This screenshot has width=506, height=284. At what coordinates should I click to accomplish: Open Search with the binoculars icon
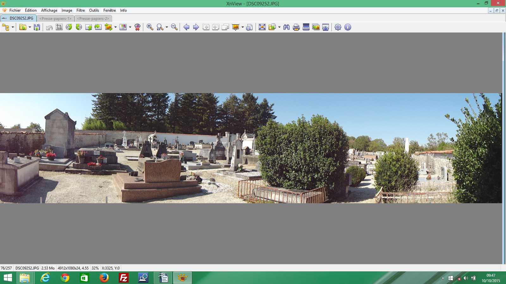(x=287, y=27)
